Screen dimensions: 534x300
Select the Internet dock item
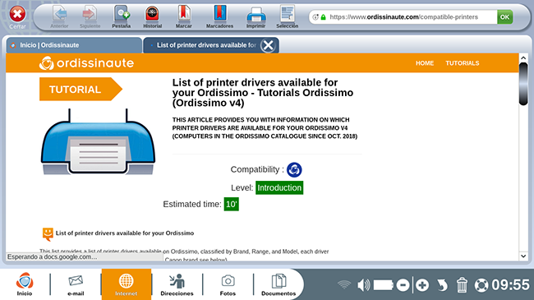point(126,284)
